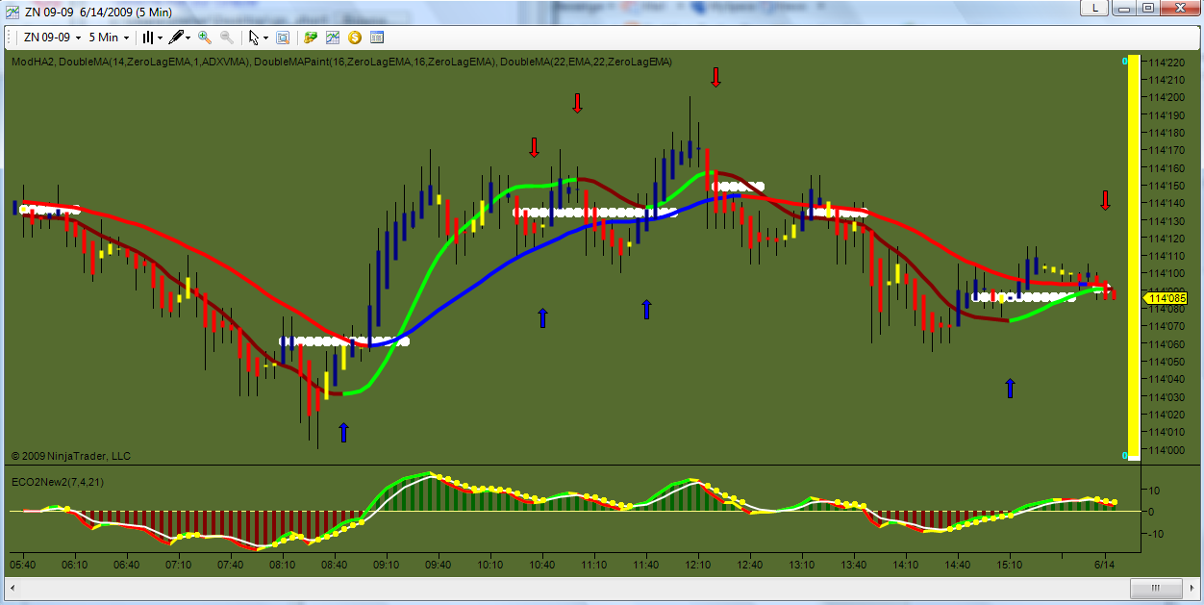Open the cursor pointer type dropdown
Viewport: 1204px width, 605px height.
click(x=258, y=38)
